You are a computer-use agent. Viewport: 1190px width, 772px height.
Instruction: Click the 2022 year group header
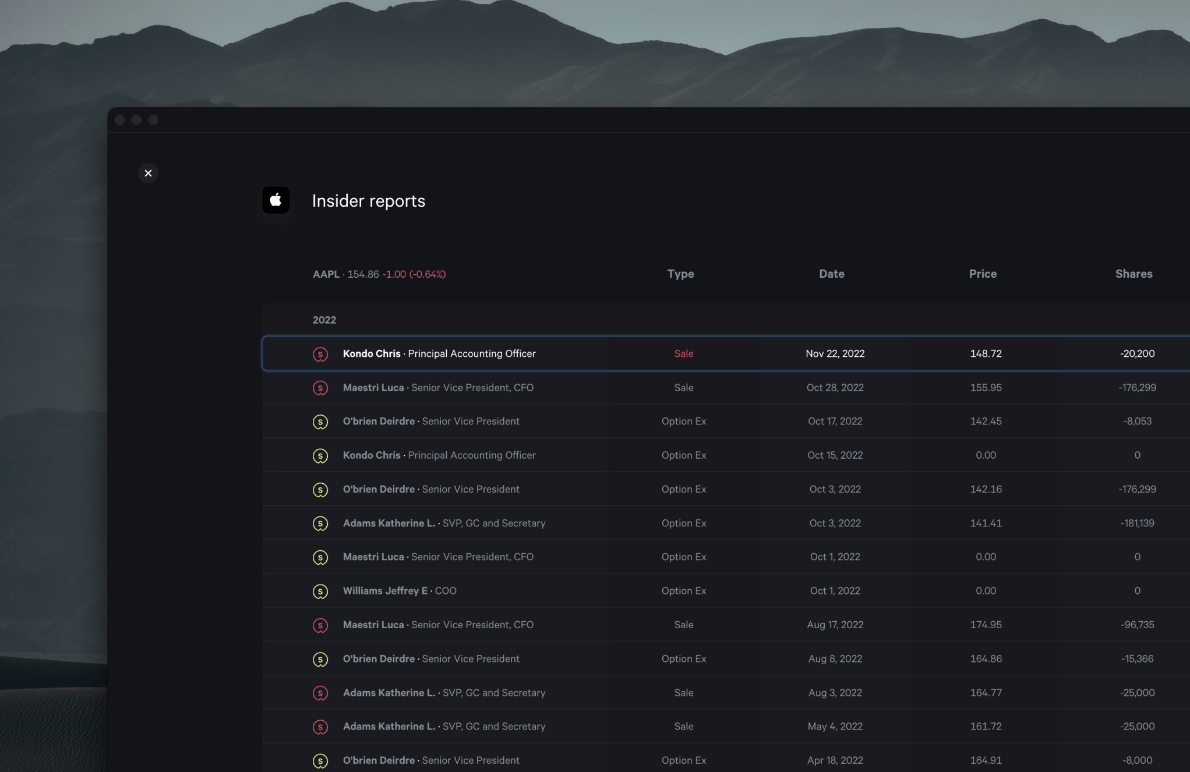click(x=324, y=320)
